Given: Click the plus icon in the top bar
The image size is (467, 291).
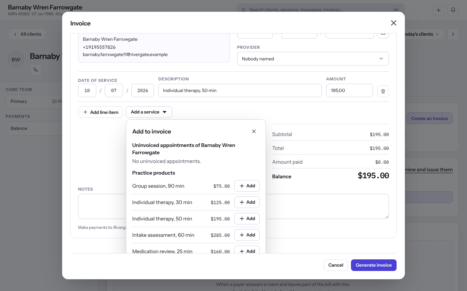Looking at the screenshot, I should click(439, 10).
